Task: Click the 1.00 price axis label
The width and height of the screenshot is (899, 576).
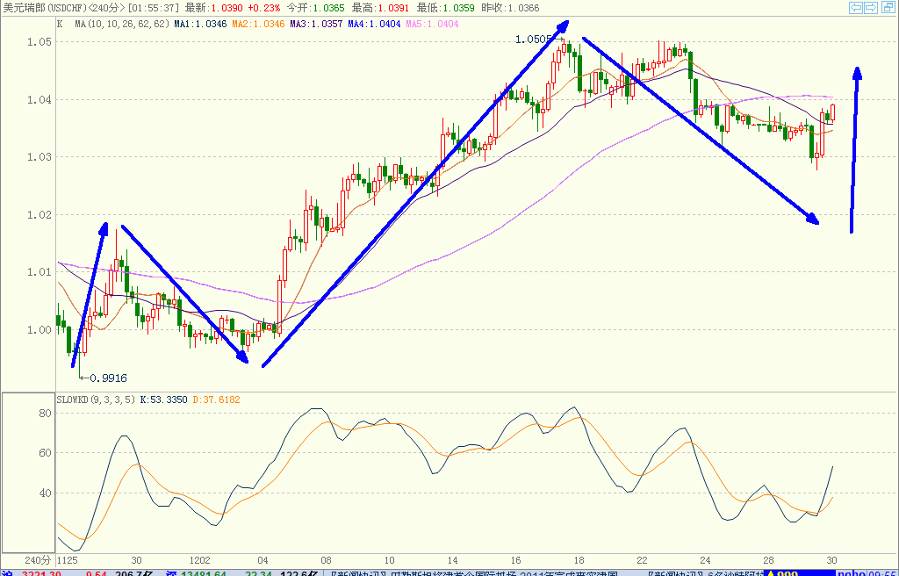Action: [x=40, y=329]
